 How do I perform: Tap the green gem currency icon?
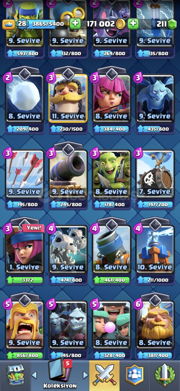point(172,24)
